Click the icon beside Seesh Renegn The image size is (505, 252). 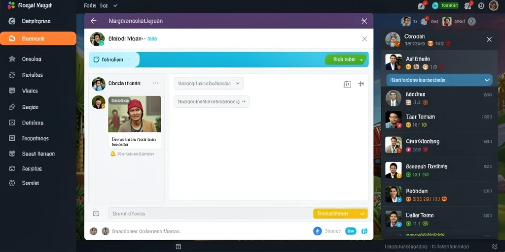point(12,154)
